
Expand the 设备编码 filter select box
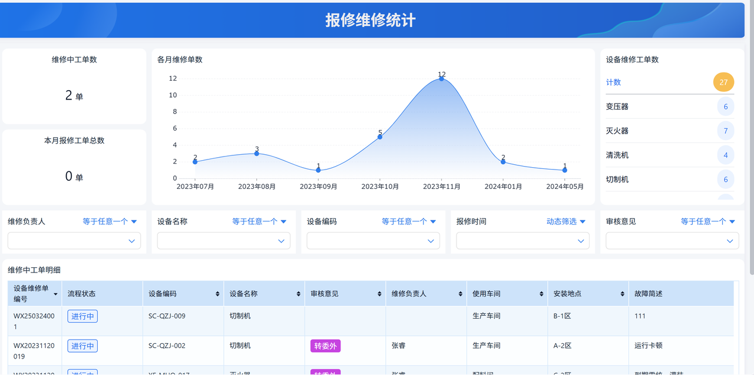coord(373,241)
